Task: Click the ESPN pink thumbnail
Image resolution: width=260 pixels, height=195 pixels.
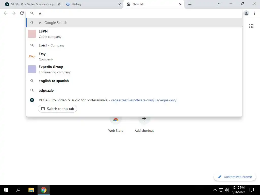Action: tap(32, 34)
